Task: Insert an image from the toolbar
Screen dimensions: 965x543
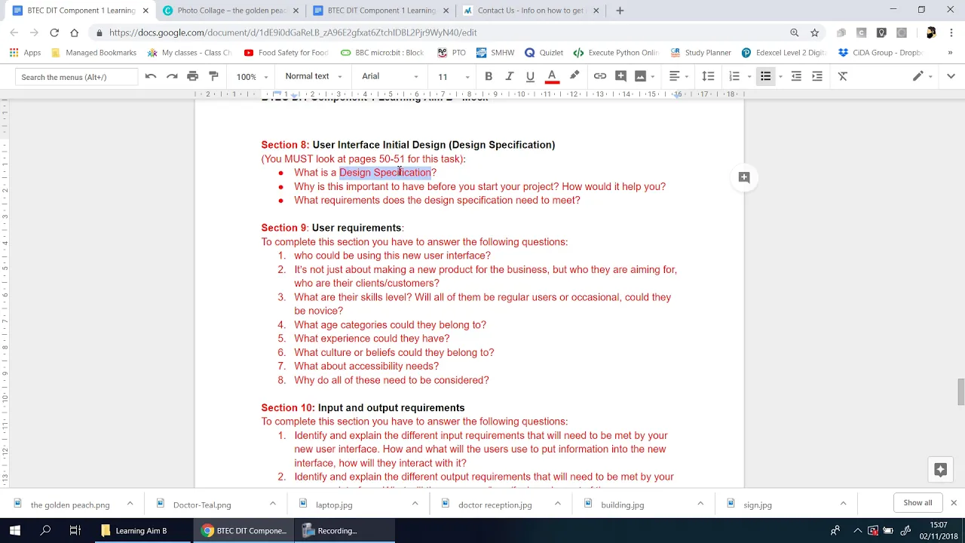Action: click(x=640, y=76)
